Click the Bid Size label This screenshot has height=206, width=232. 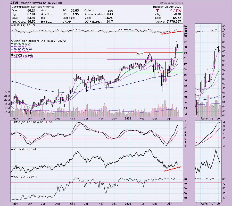tap(46, 22)
